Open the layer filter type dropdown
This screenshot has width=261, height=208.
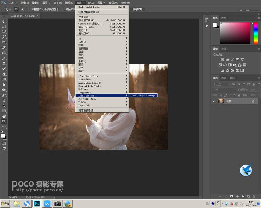221,84
